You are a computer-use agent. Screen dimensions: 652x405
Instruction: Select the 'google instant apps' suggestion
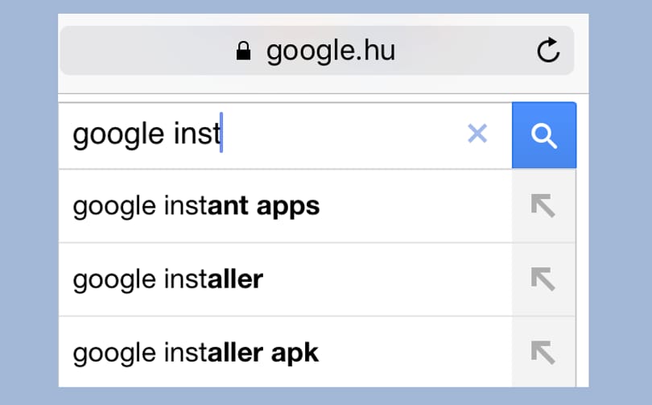(285, 206)
